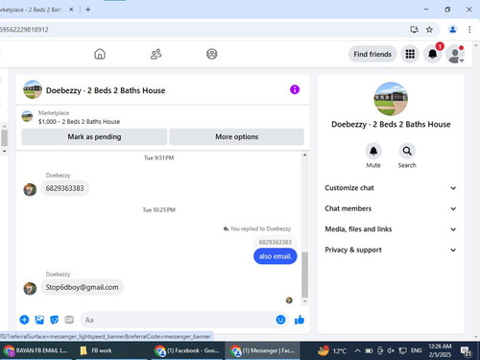This screenshot has width=480, height=360.
Task: Show hidden tray icons caret
Action: 357,350
